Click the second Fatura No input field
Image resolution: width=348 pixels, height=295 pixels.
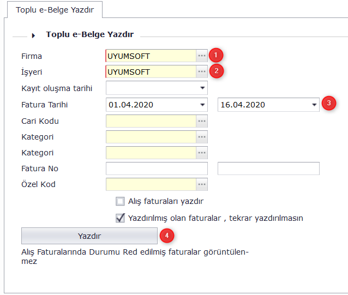[268, 168]
